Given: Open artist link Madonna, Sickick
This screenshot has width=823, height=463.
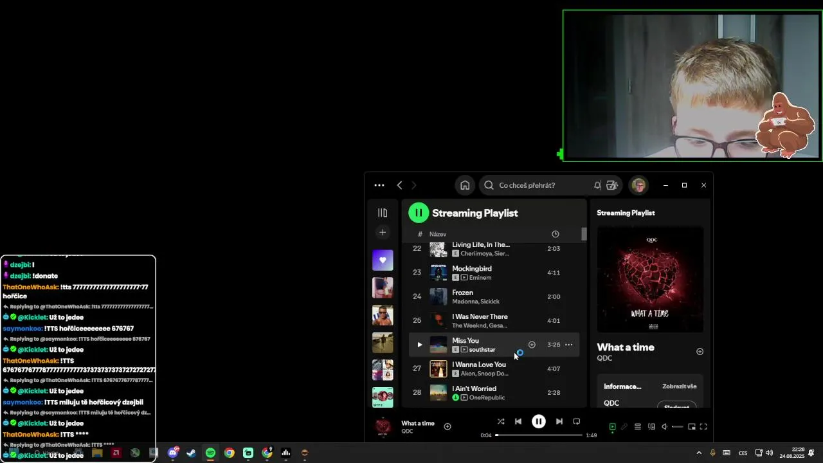Looking at the screenshot, I should click(476, 302).
